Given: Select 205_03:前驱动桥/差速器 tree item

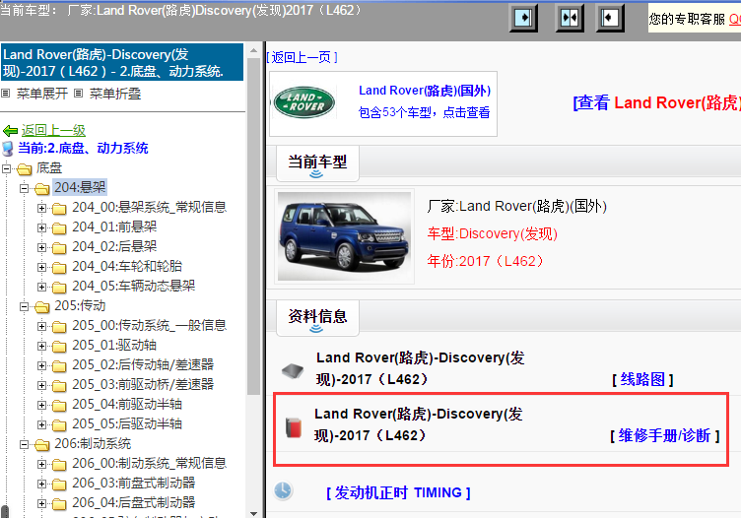Looking at the screenshot, I should pyautogui.click(x=143, y=385).
